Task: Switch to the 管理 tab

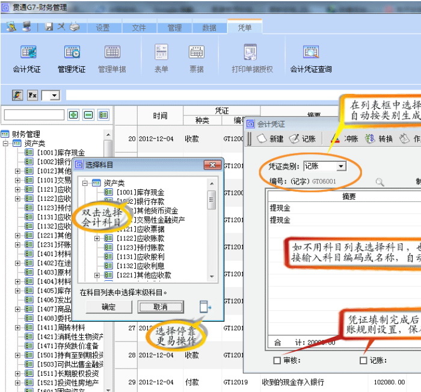Action: 175,28
